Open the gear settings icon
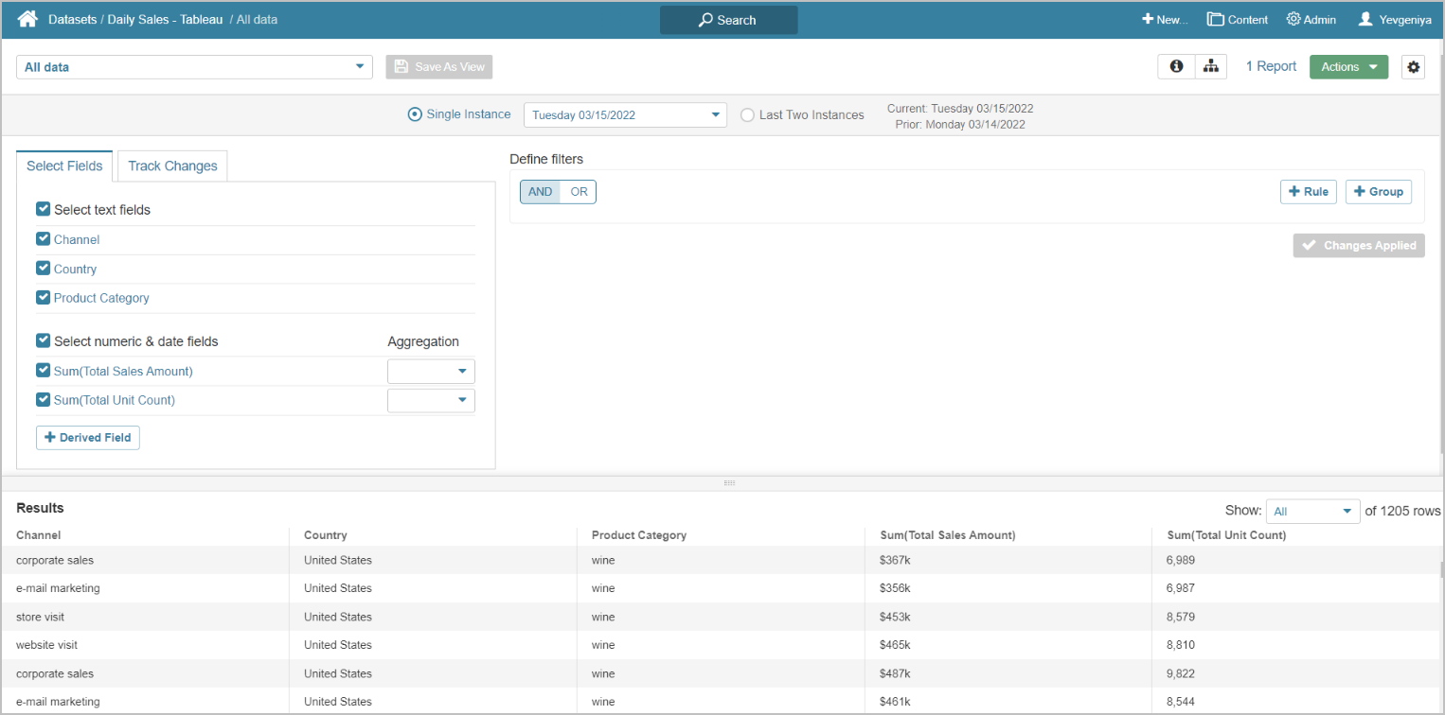 [1413, 67]
